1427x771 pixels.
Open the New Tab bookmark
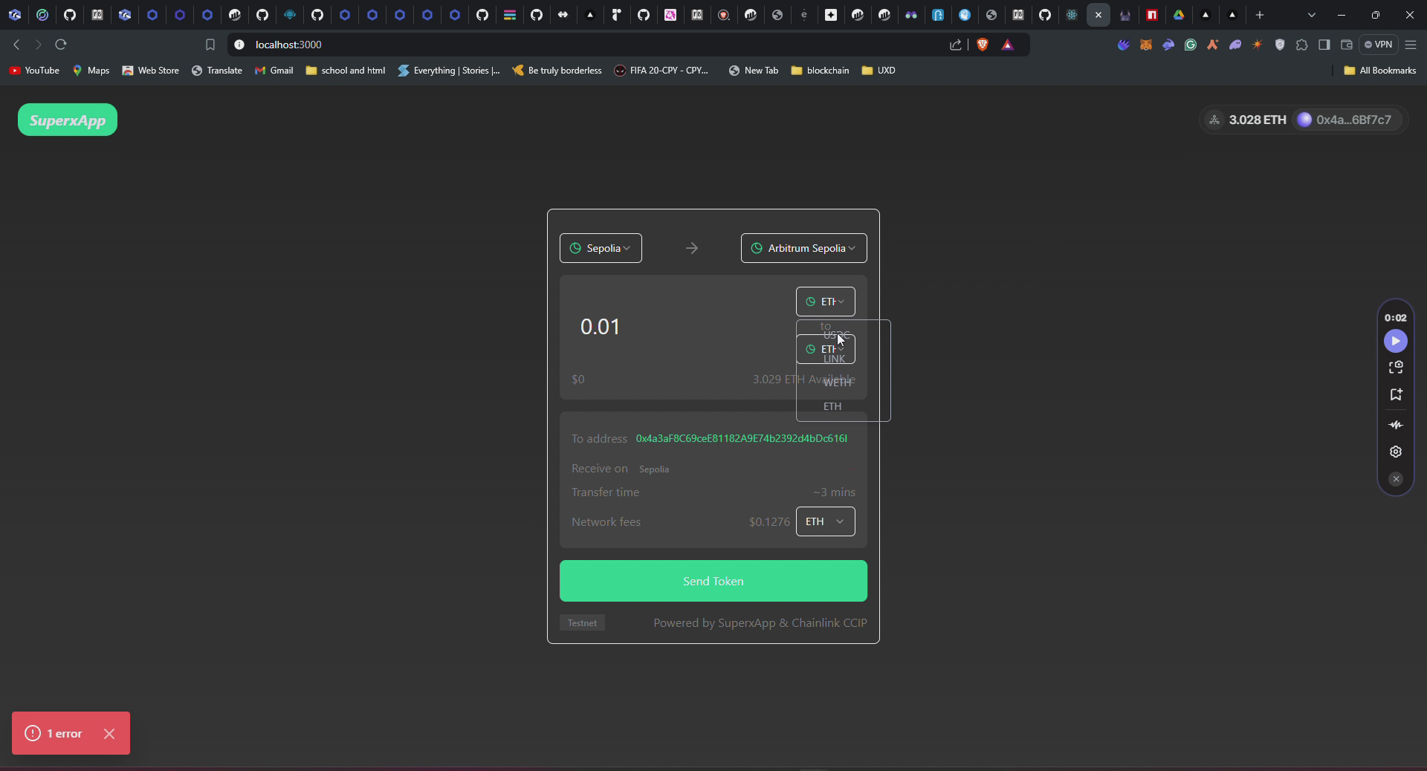click(754, 71)
